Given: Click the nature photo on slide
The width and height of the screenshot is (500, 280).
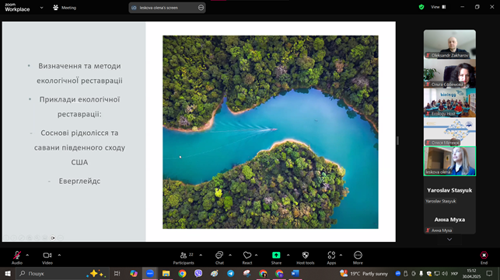Looking at the screenshot, I should 271,132.
